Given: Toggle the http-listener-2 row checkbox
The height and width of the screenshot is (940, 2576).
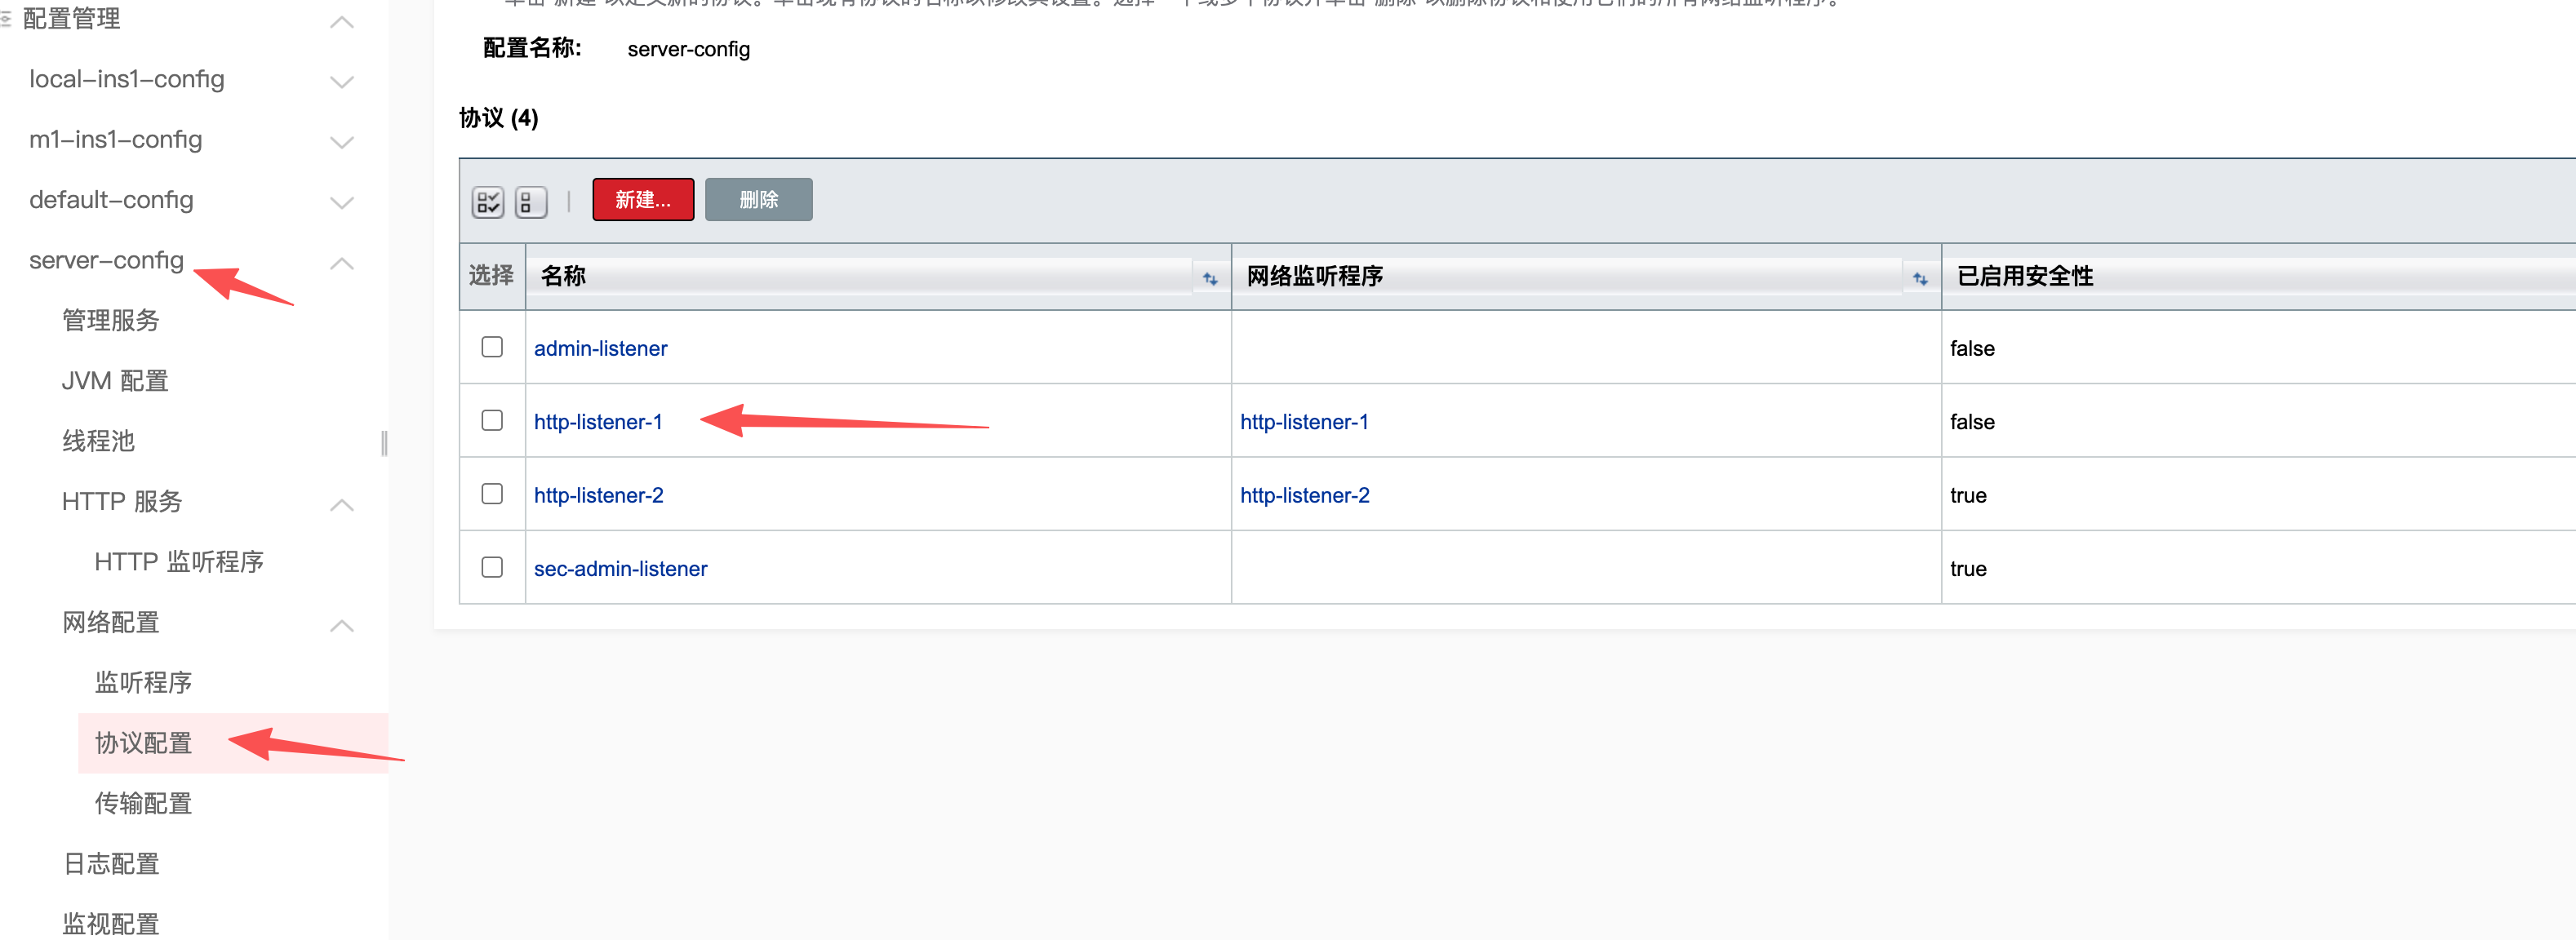Looking at the screenshot, I should (491, 494).
